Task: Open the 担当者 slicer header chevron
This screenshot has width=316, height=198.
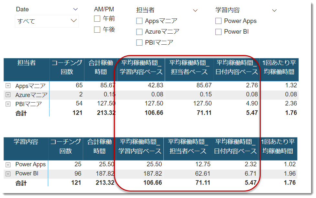Action: pyautogui.click(x=195, y=10)
